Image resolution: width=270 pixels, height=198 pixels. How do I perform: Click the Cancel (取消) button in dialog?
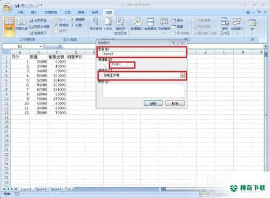[x=175, y=103]
